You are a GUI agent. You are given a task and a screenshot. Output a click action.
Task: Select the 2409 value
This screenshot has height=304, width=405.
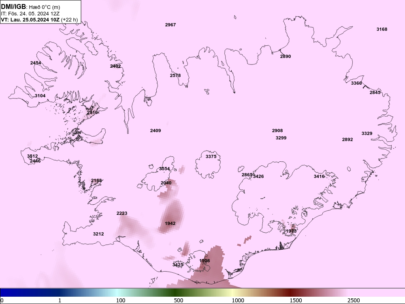tap(156, 131)
